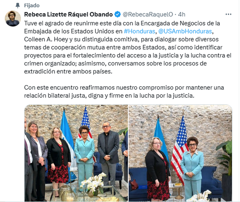The image size is (240, 202).
Task: Click the Fijado pinned label
Action: coord(32,5)
